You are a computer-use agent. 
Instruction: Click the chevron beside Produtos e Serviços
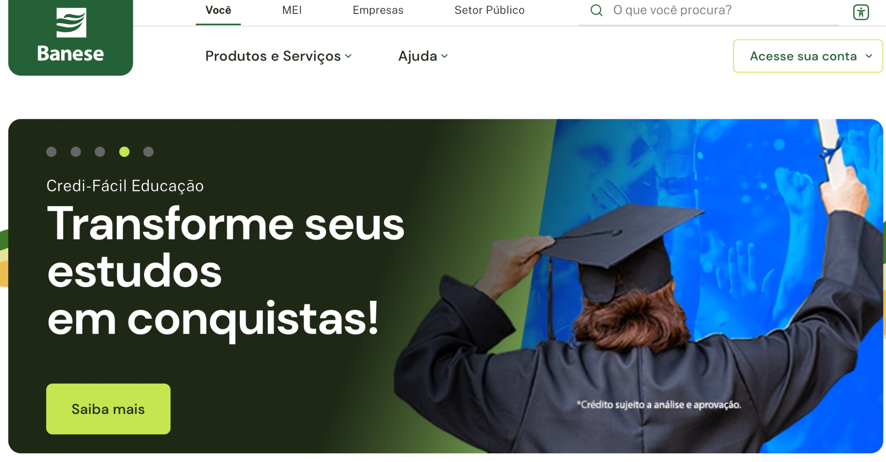coord(349,56)
